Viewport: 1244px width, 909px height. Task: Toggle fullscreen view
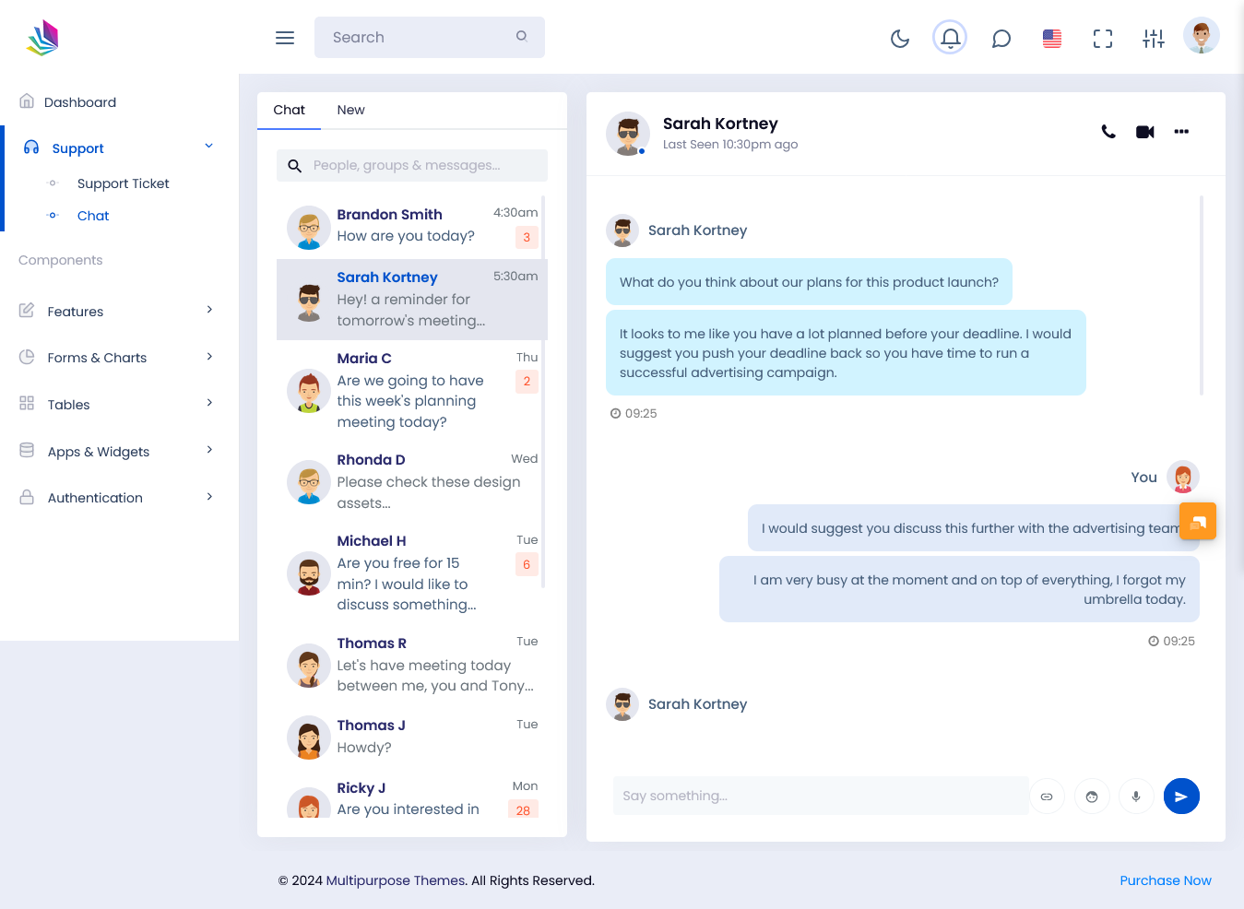point(1103,38)
